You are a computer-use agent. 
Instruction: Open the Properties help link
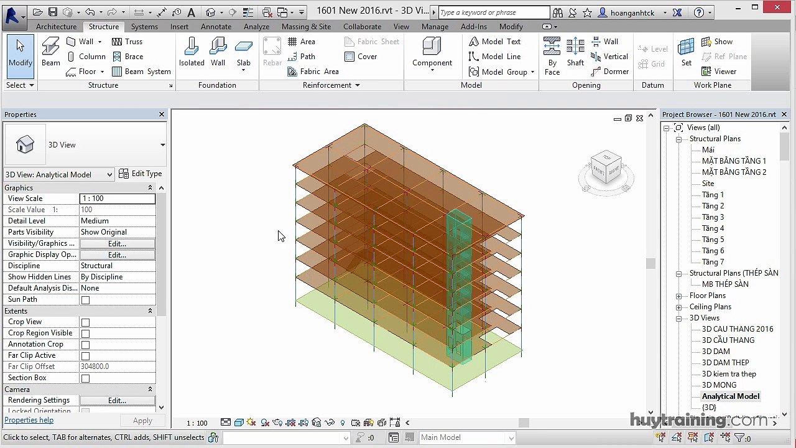click(x=29, y=420)
